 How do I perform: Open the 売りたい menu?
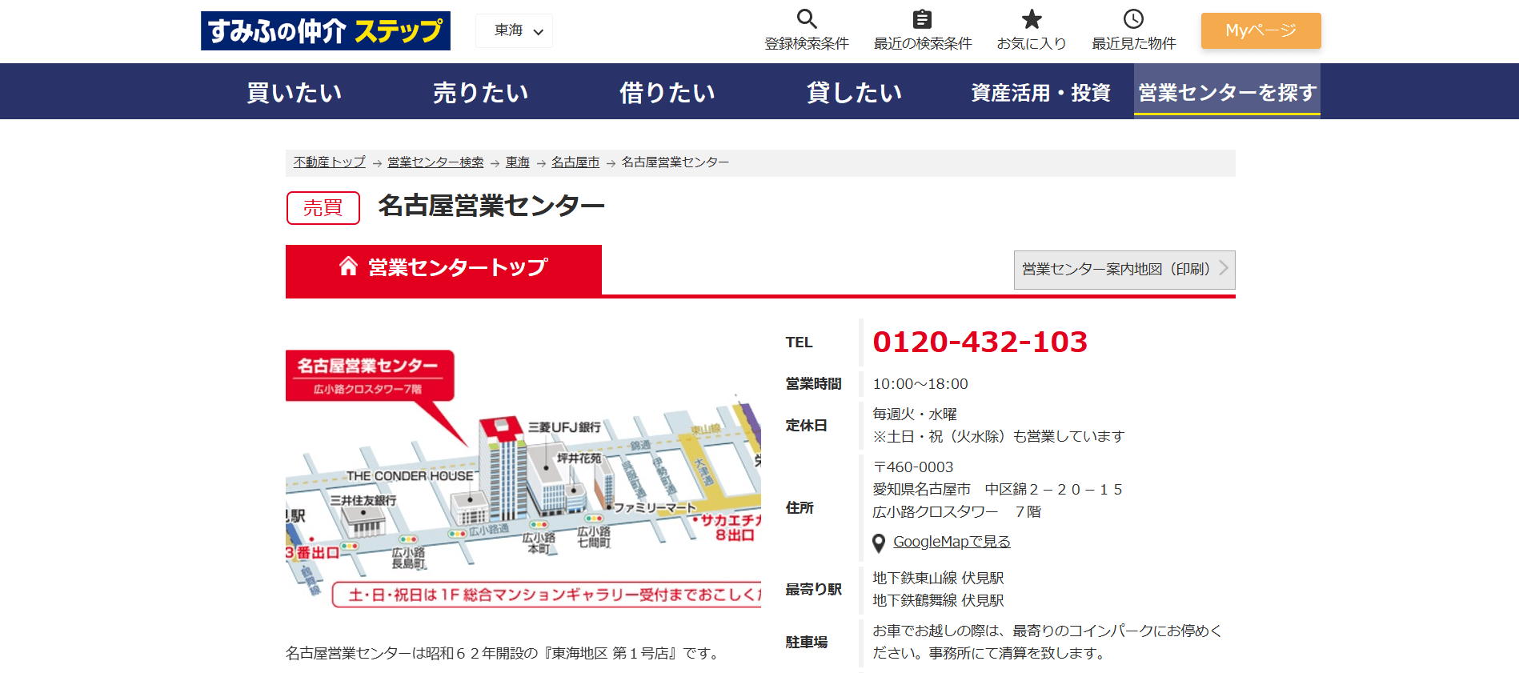tap(481, 92)
